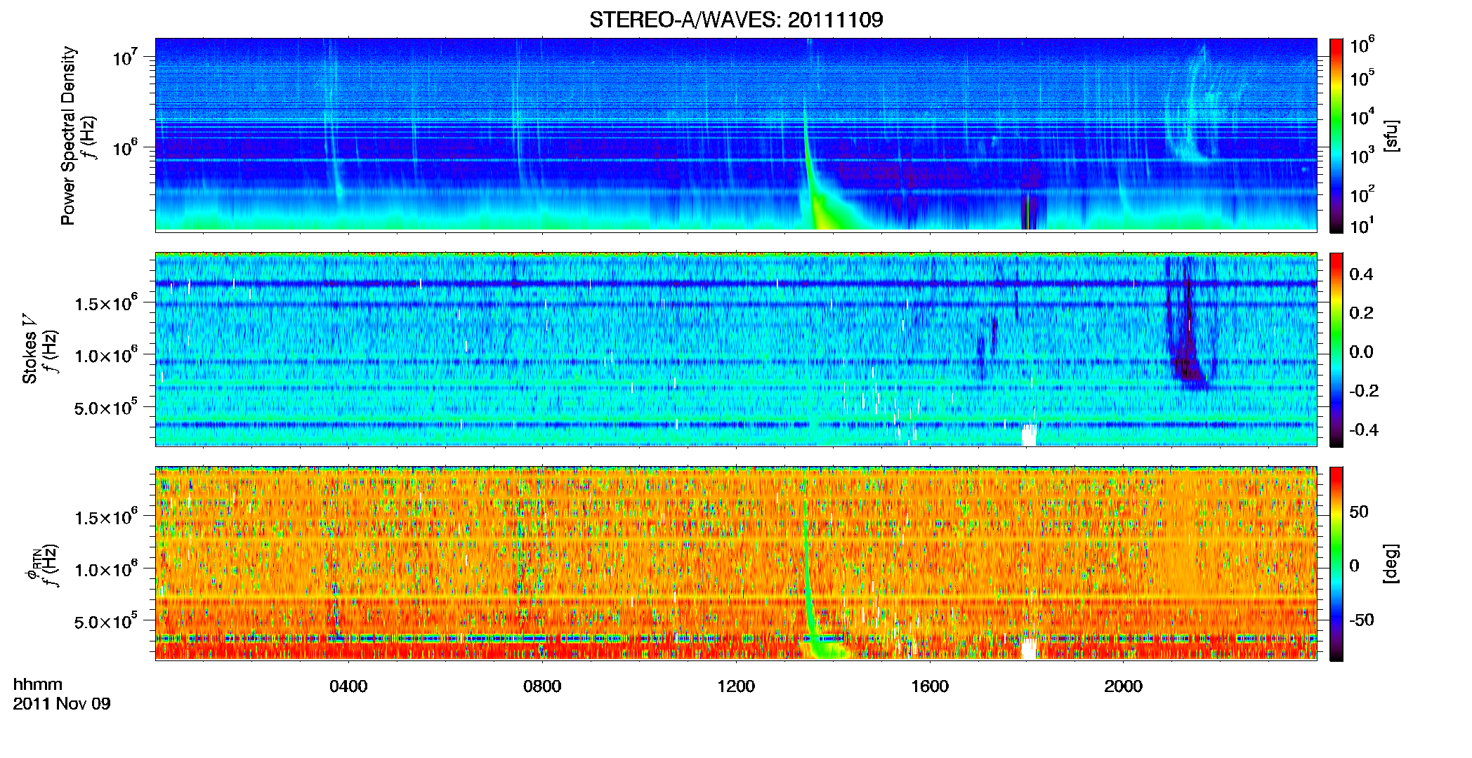Click the 1600 time tick label
Viewport: 1472px width, 758px height.
(x=930, y=686)
